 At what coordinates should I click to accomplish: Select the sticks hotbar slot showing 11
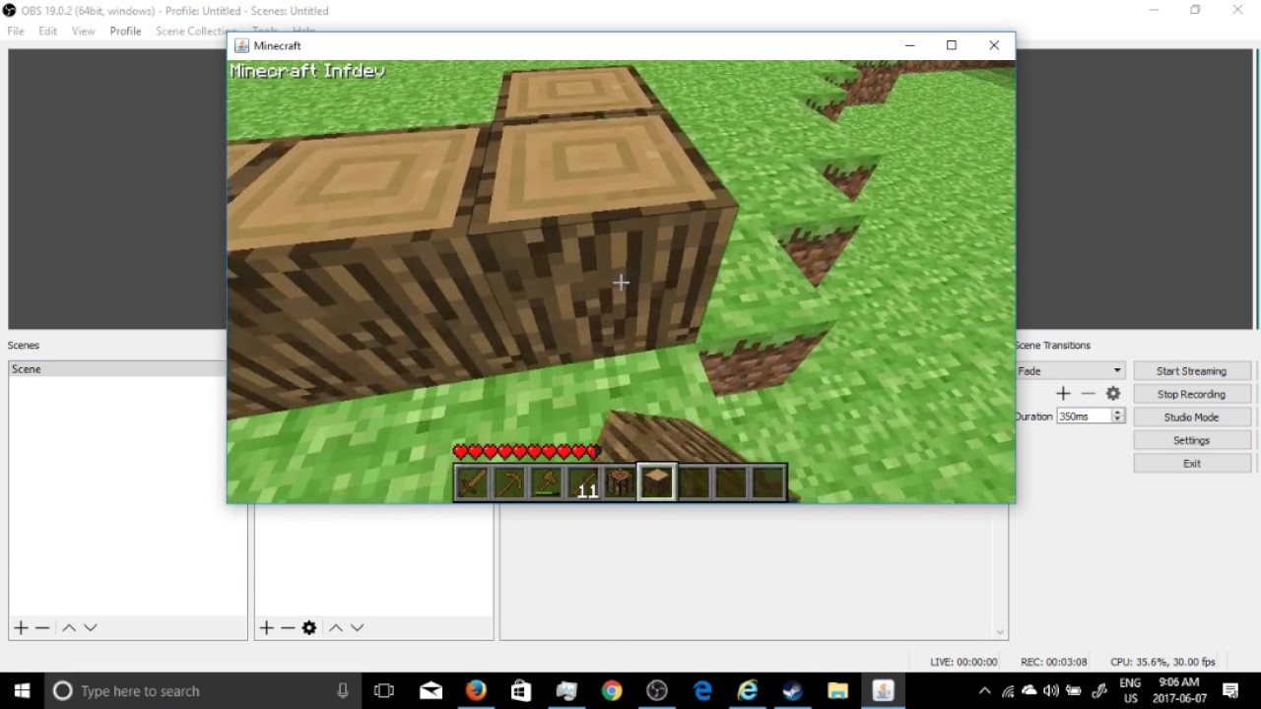583,483
